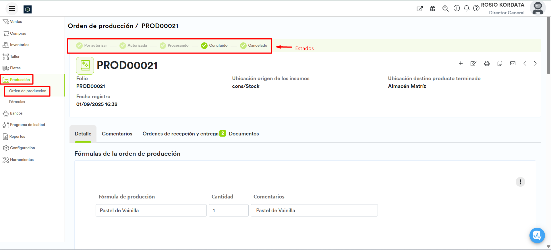Send the order by email
The height and width of the screenshot is (250, 551).
pyautogui.click(x=513, y=63)
